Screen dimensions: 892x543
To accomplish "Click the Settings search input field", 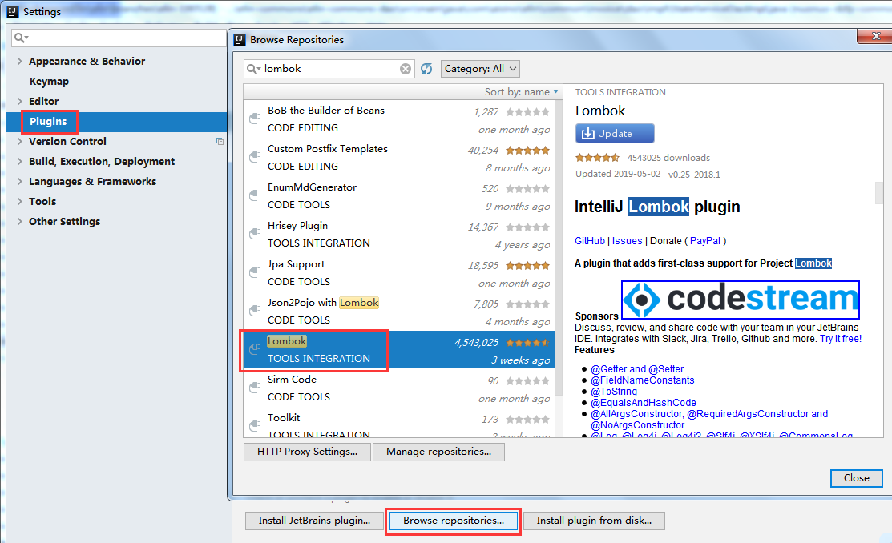I will [119, 38].
